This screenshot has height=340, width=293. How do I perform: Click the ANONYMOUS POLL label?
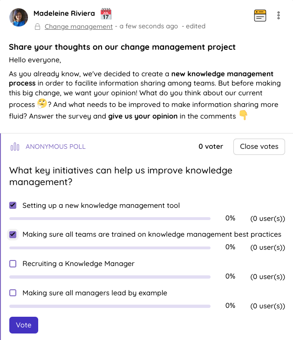coord(55,147)
